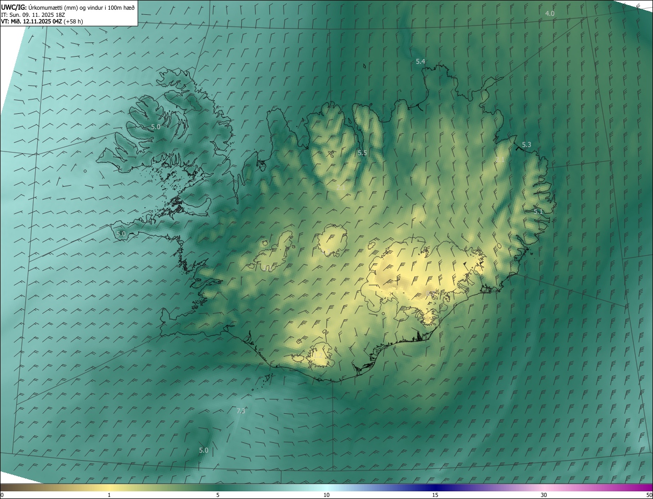
Task: Click the 5.0 value on the Westfjords
Action: coord(156,127)
